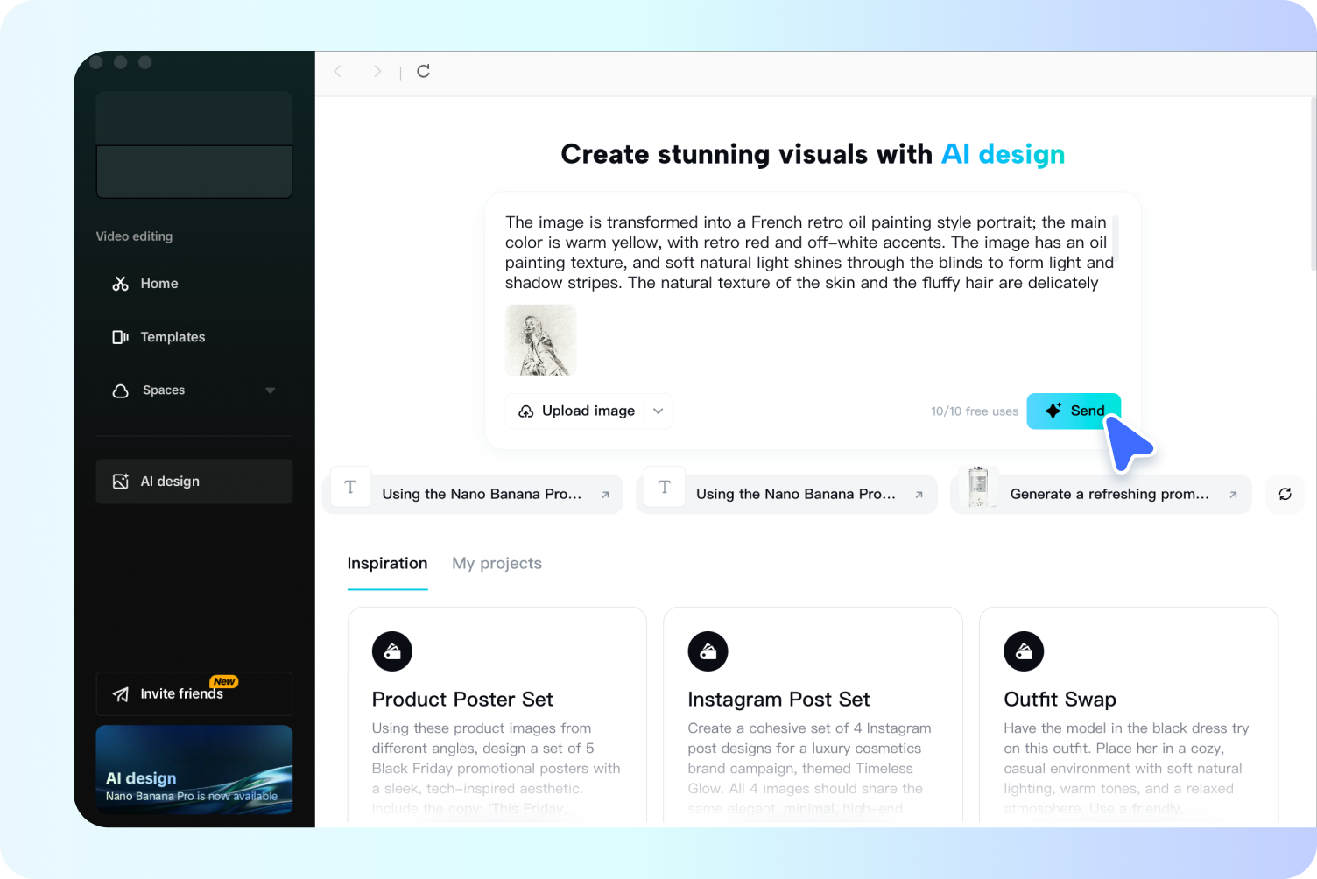Open the Nano Banana Pro banner at the bottom
Image resolution: width=1317 pixels, height=879 pixels.
194,770
